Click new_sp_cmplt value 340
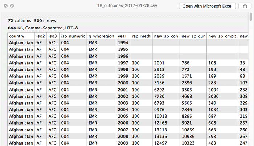Screen dimensions: 254x146 212,103
